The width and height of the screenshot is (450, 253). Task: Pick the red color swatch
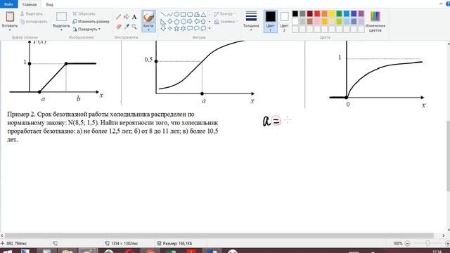(317, 14)
